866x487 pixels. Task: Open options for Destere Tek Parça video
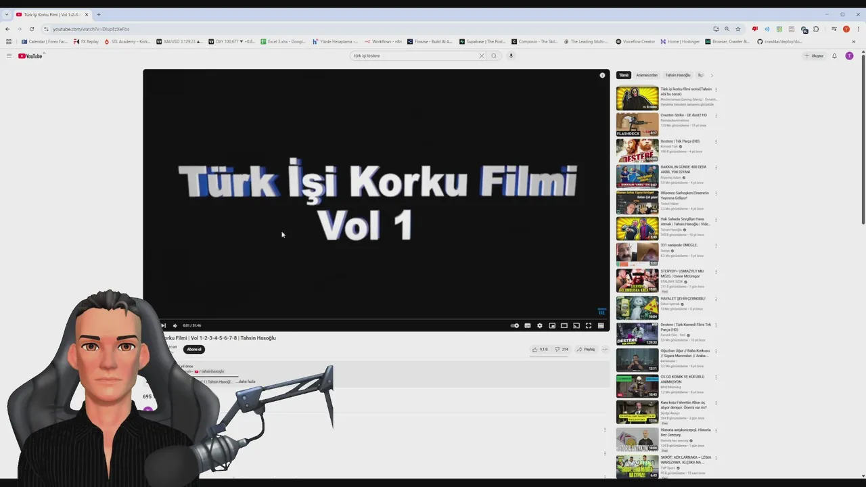click(716, 142)
